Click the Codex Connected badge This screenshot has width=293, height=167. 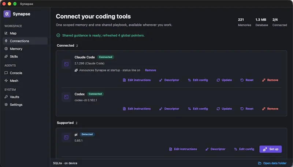click(x=95, y=94)
